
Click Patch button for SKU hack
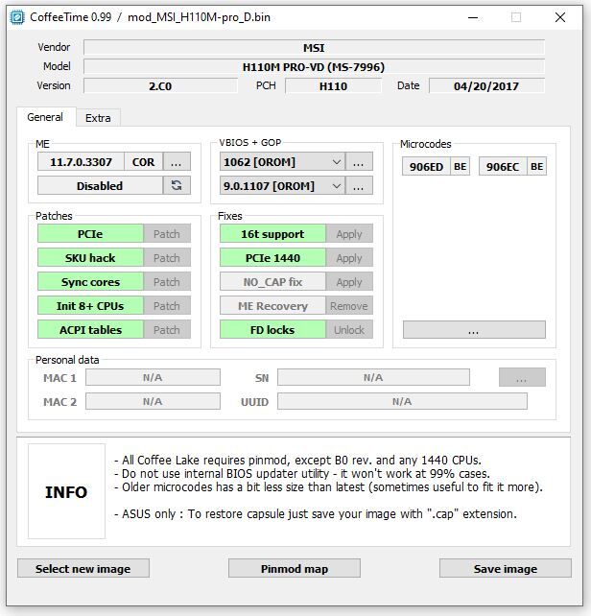click(x=167, y=258)
